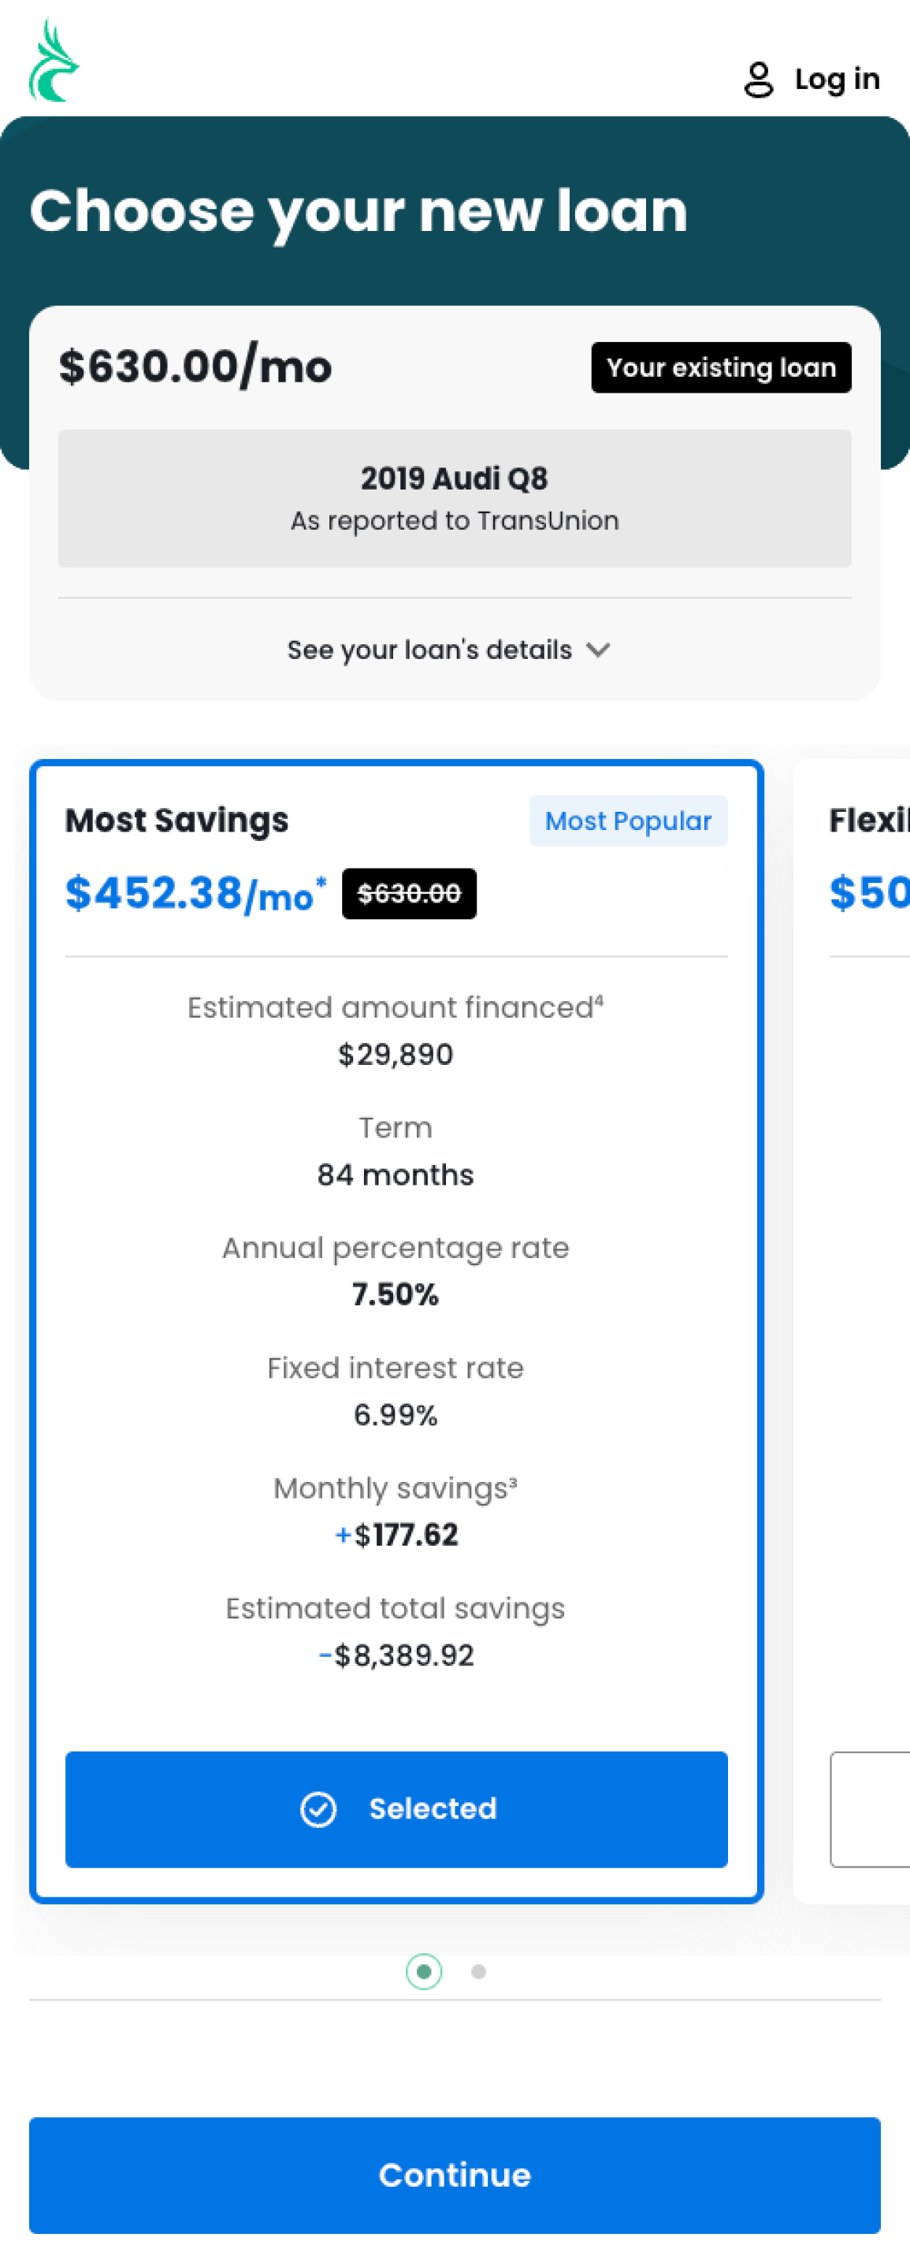Open footnote 3 beside Monthly savings
This screenshot has height=2256, width=910.
click(x=513, y=1481)
